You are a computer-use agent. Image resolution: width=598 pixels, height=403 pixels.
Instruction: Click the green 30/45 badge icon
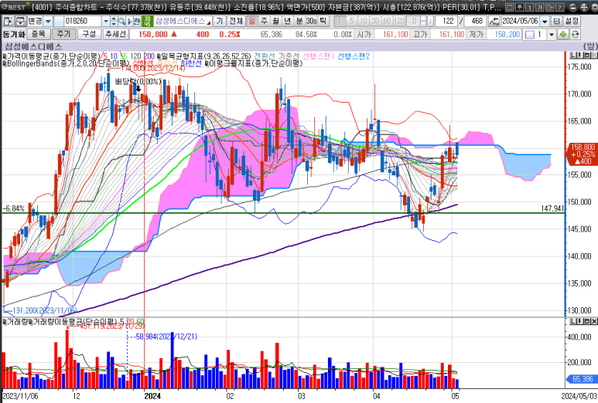[147, 21]
